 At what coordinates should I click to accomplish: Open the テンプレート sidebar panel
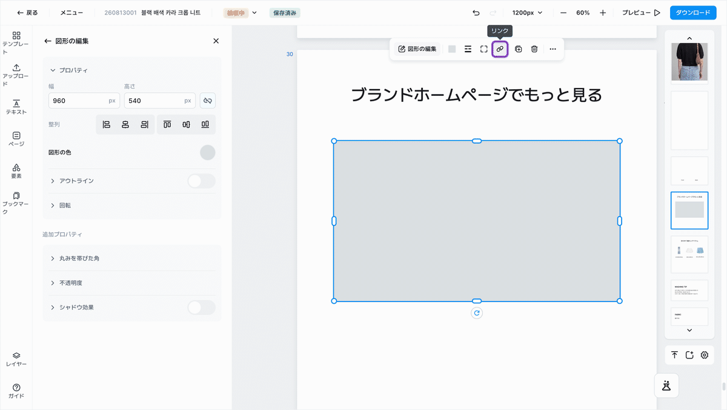pyautogui.click(x=16, y=43)
